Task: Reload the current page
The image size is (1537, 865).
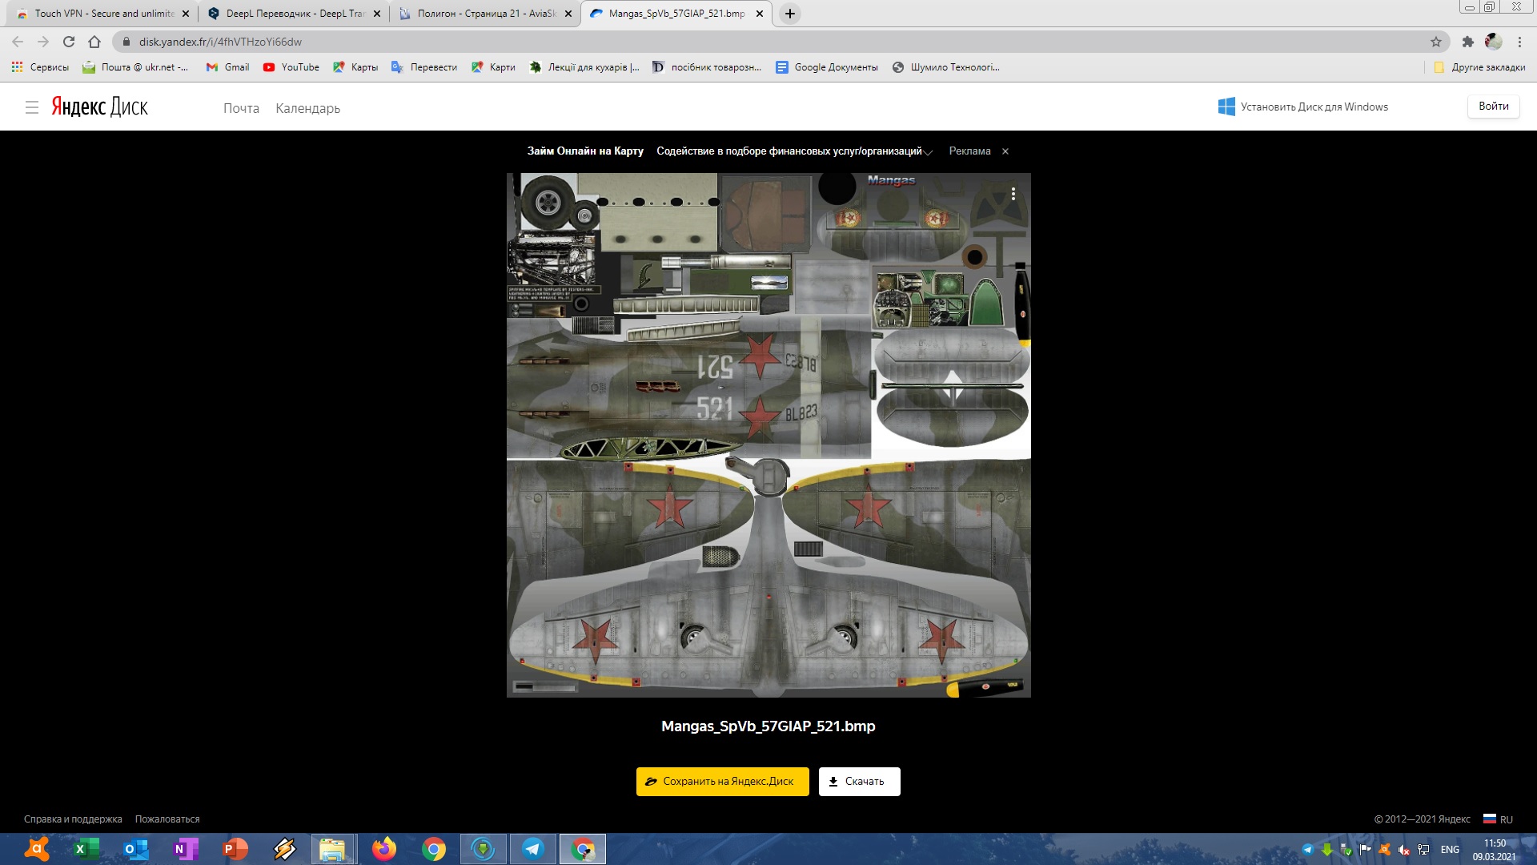Action: pos(69,42)
